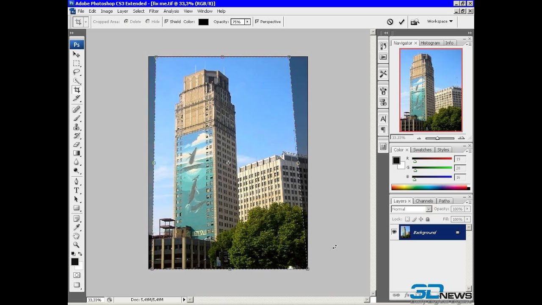
Task: Select the Move tool
Action: pyautogui.click(x=77, y=54)
